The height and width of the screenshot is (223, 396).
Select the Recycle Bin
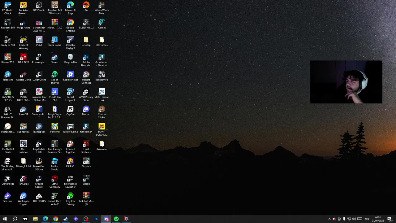coord(70,59)
